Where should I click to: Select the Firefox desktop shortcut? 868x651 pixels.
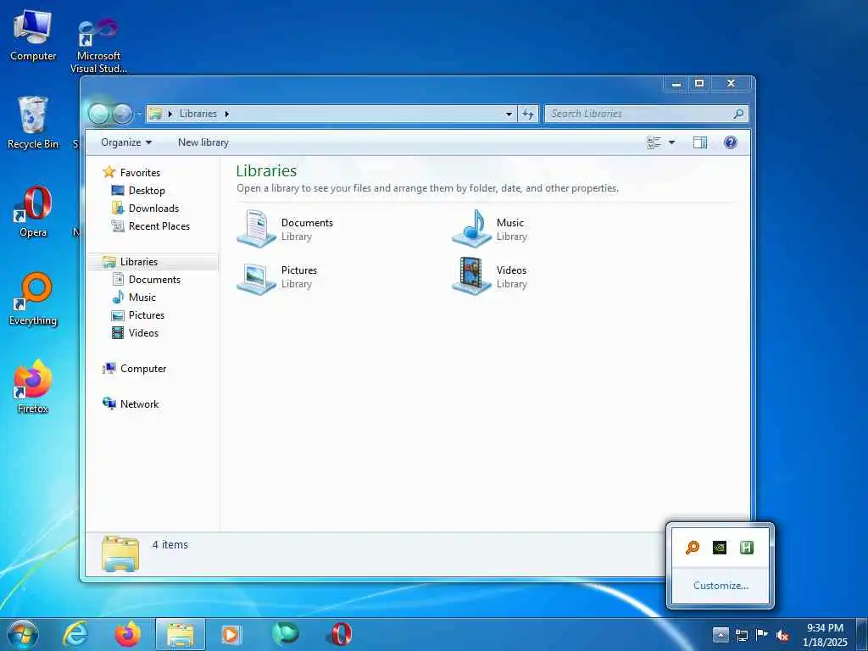click(x=33, y=387)
